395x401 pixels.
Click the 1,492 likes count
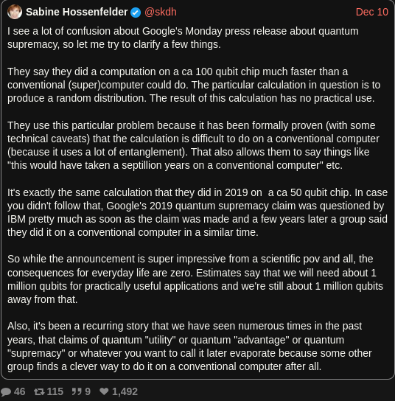pyautogui.click(x=125, y=391)
